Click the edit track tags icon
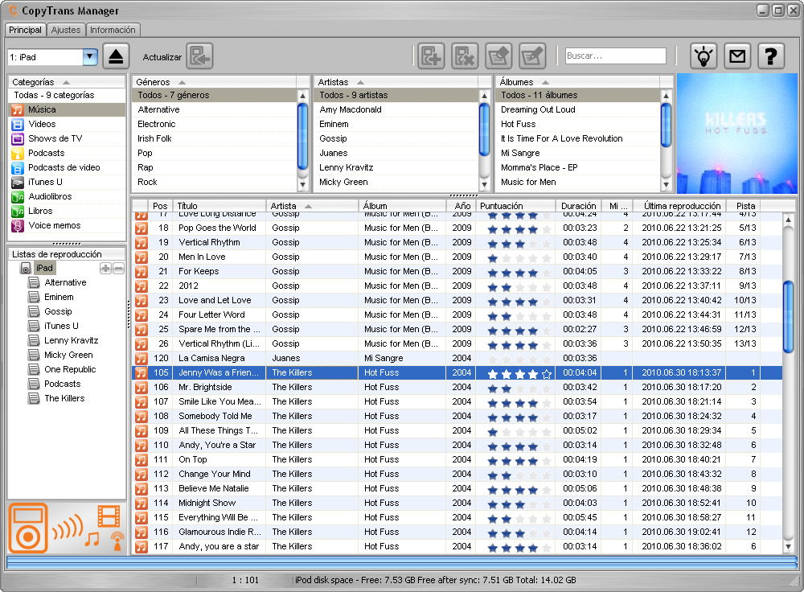Image resolution: width=804 pixels, height=592 pixels. click(532, 56)
